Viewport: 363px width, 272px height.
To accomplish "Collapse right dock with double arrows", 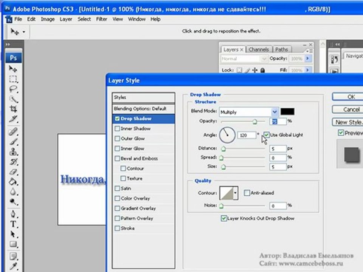I will click(x=338, y=44).
